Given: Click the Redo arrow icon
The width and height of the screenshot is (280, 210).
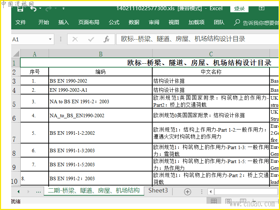Looking at the screenshot, I should click(x=49, y=9).
